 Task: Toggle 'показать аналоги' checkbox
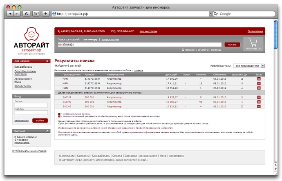[x=183, y=50]
